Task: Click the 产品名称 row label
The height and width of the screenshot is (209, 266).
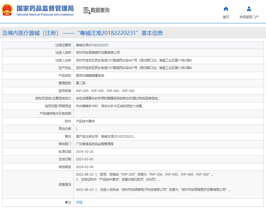Action: tap(65, 76)
